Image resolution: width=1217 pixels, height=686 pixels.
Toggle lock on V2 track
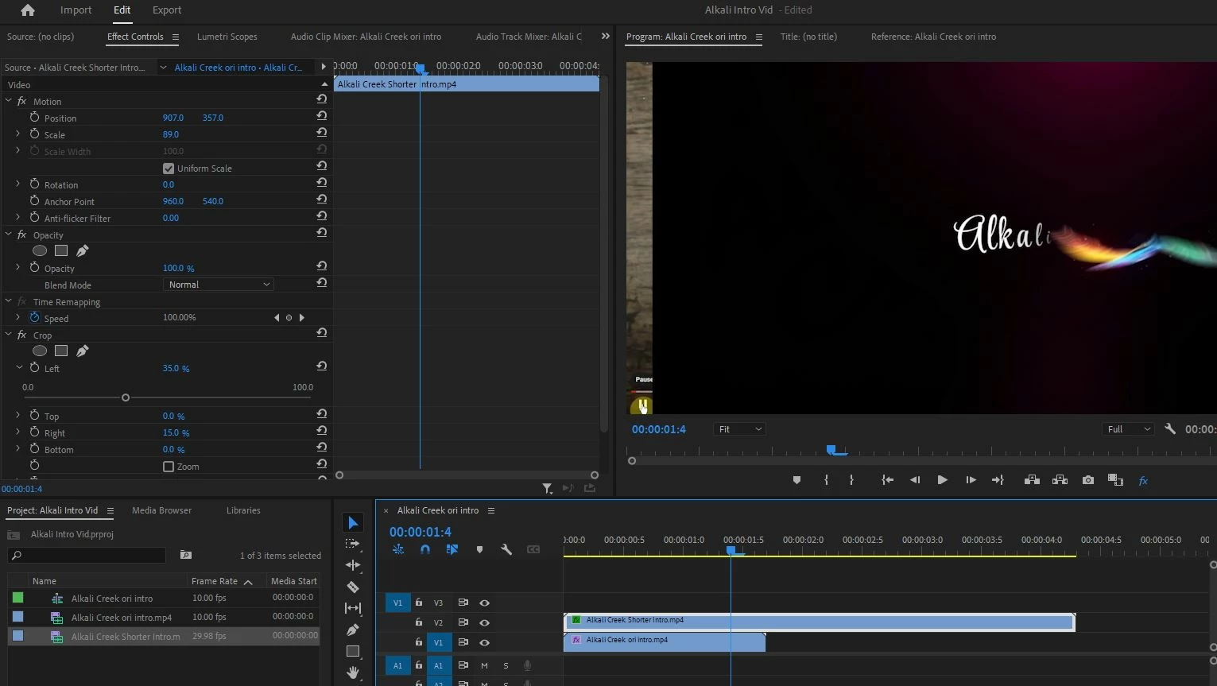point(419,623)
